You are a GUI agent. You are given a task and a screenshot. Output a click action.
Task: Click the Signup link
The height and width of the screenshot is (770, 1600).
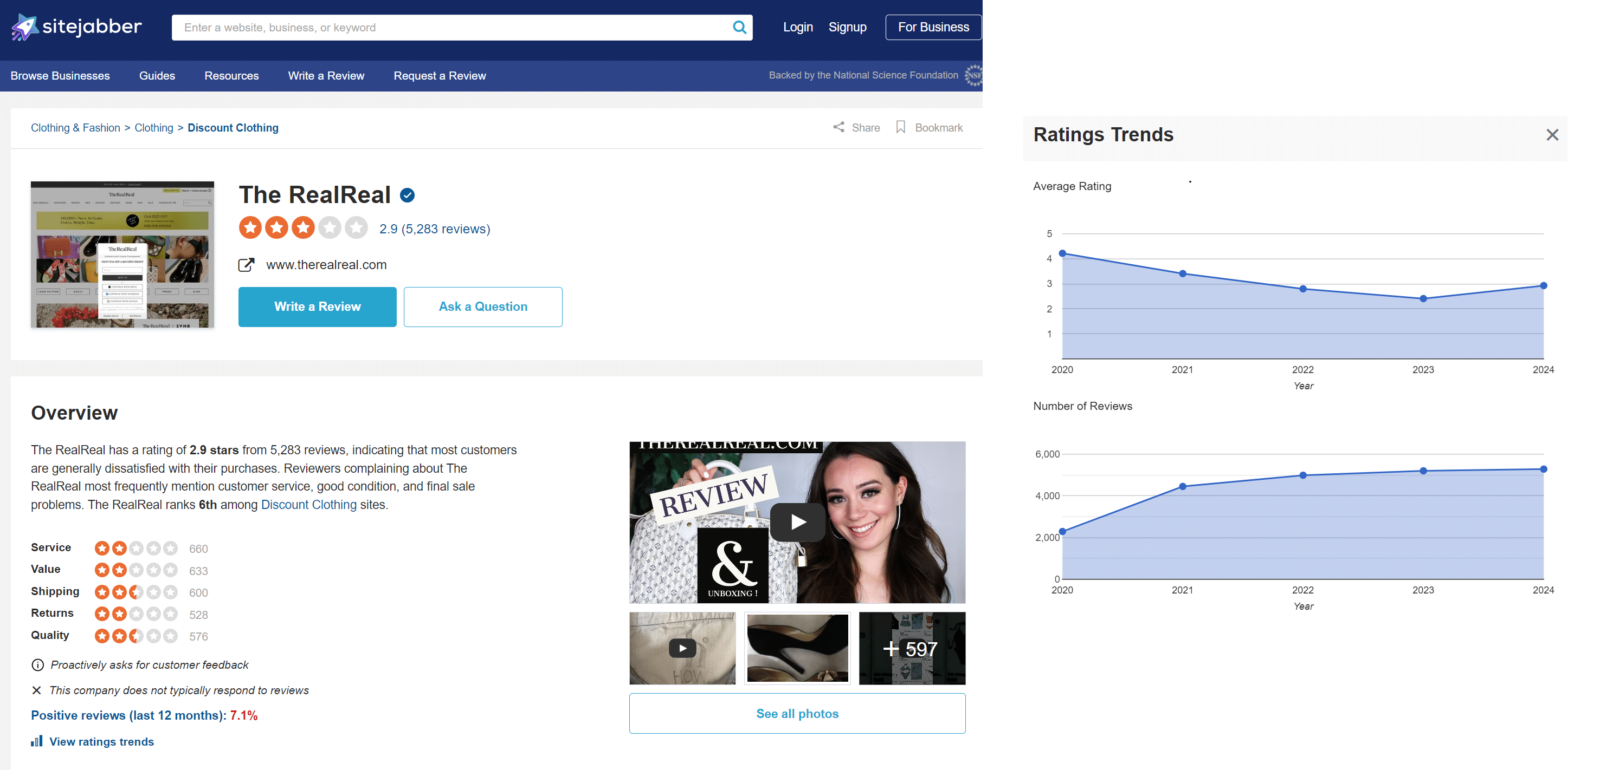coord(847,27)
